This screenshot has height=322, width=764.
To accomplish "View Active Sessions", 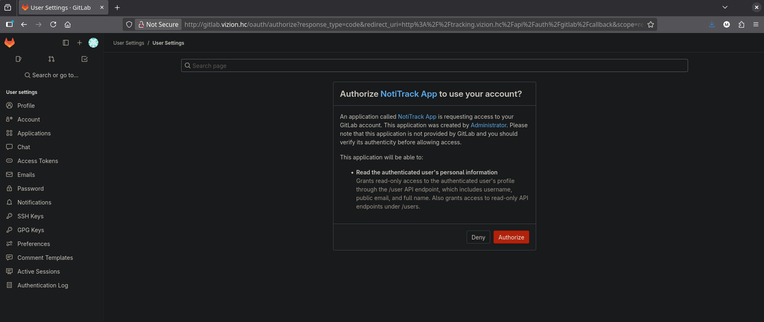I will click(52, 272).
